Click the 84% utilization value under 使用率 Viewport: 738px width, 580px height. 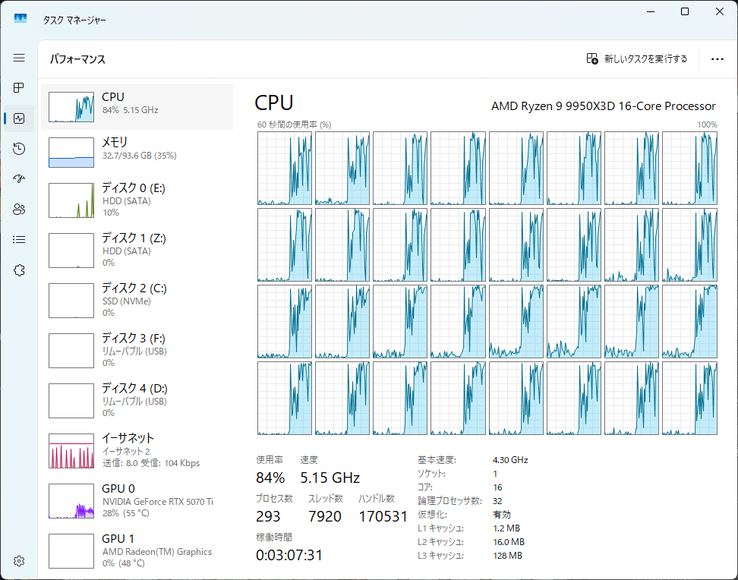tap(270, 478)
